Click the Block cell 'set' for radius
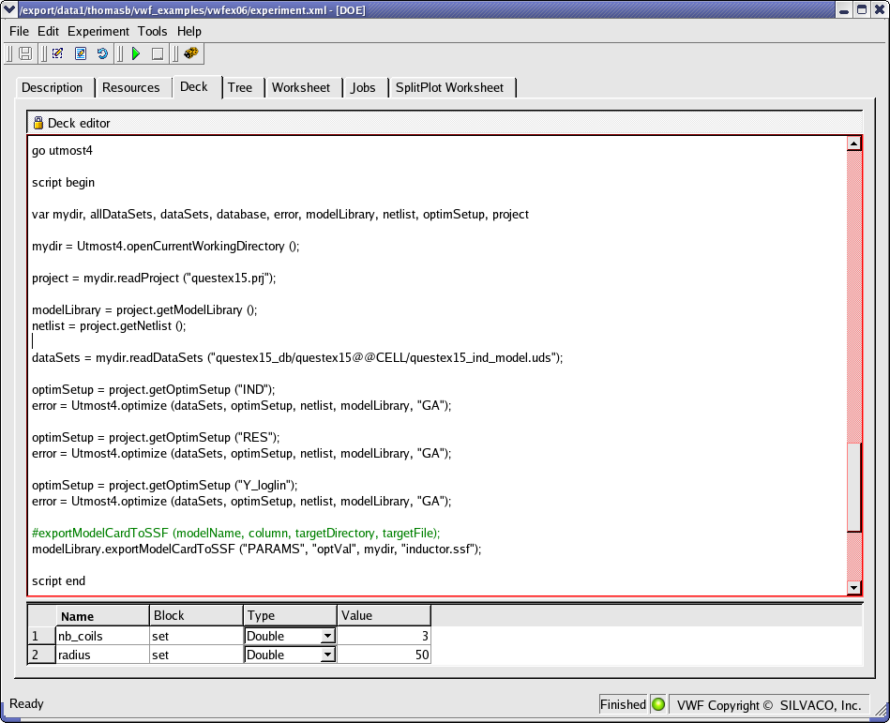 click(x=196, y=655)
